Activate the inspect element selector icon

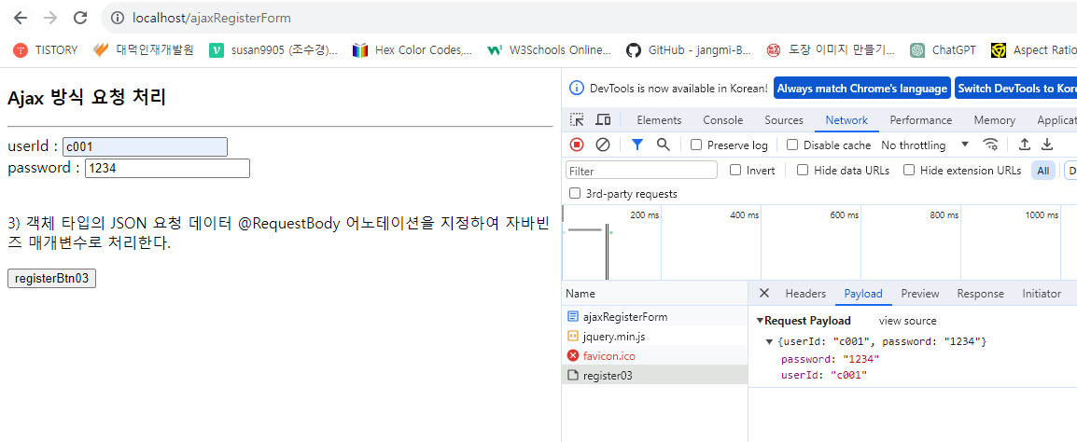tap(577, 120)
